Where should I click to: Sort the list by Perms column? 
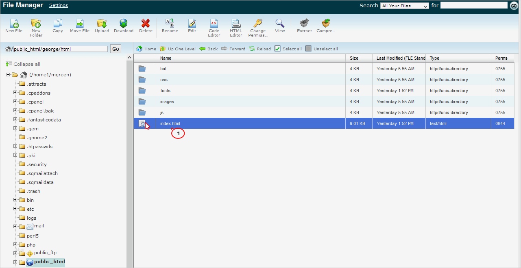[x=503, y=58]
